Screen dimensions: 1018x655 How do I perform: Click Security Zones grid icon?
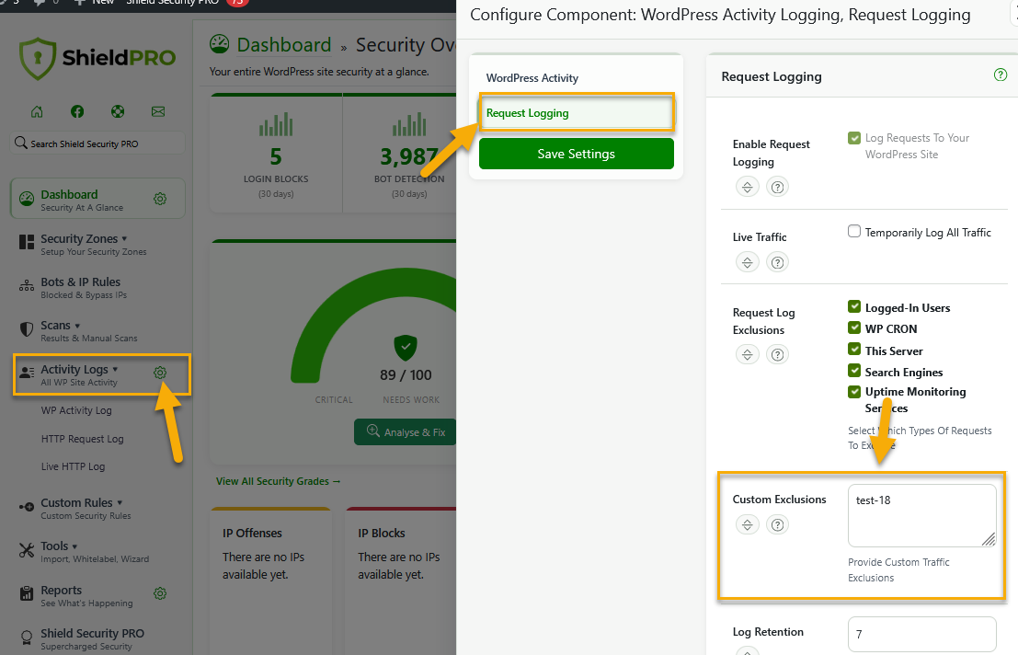27,242
